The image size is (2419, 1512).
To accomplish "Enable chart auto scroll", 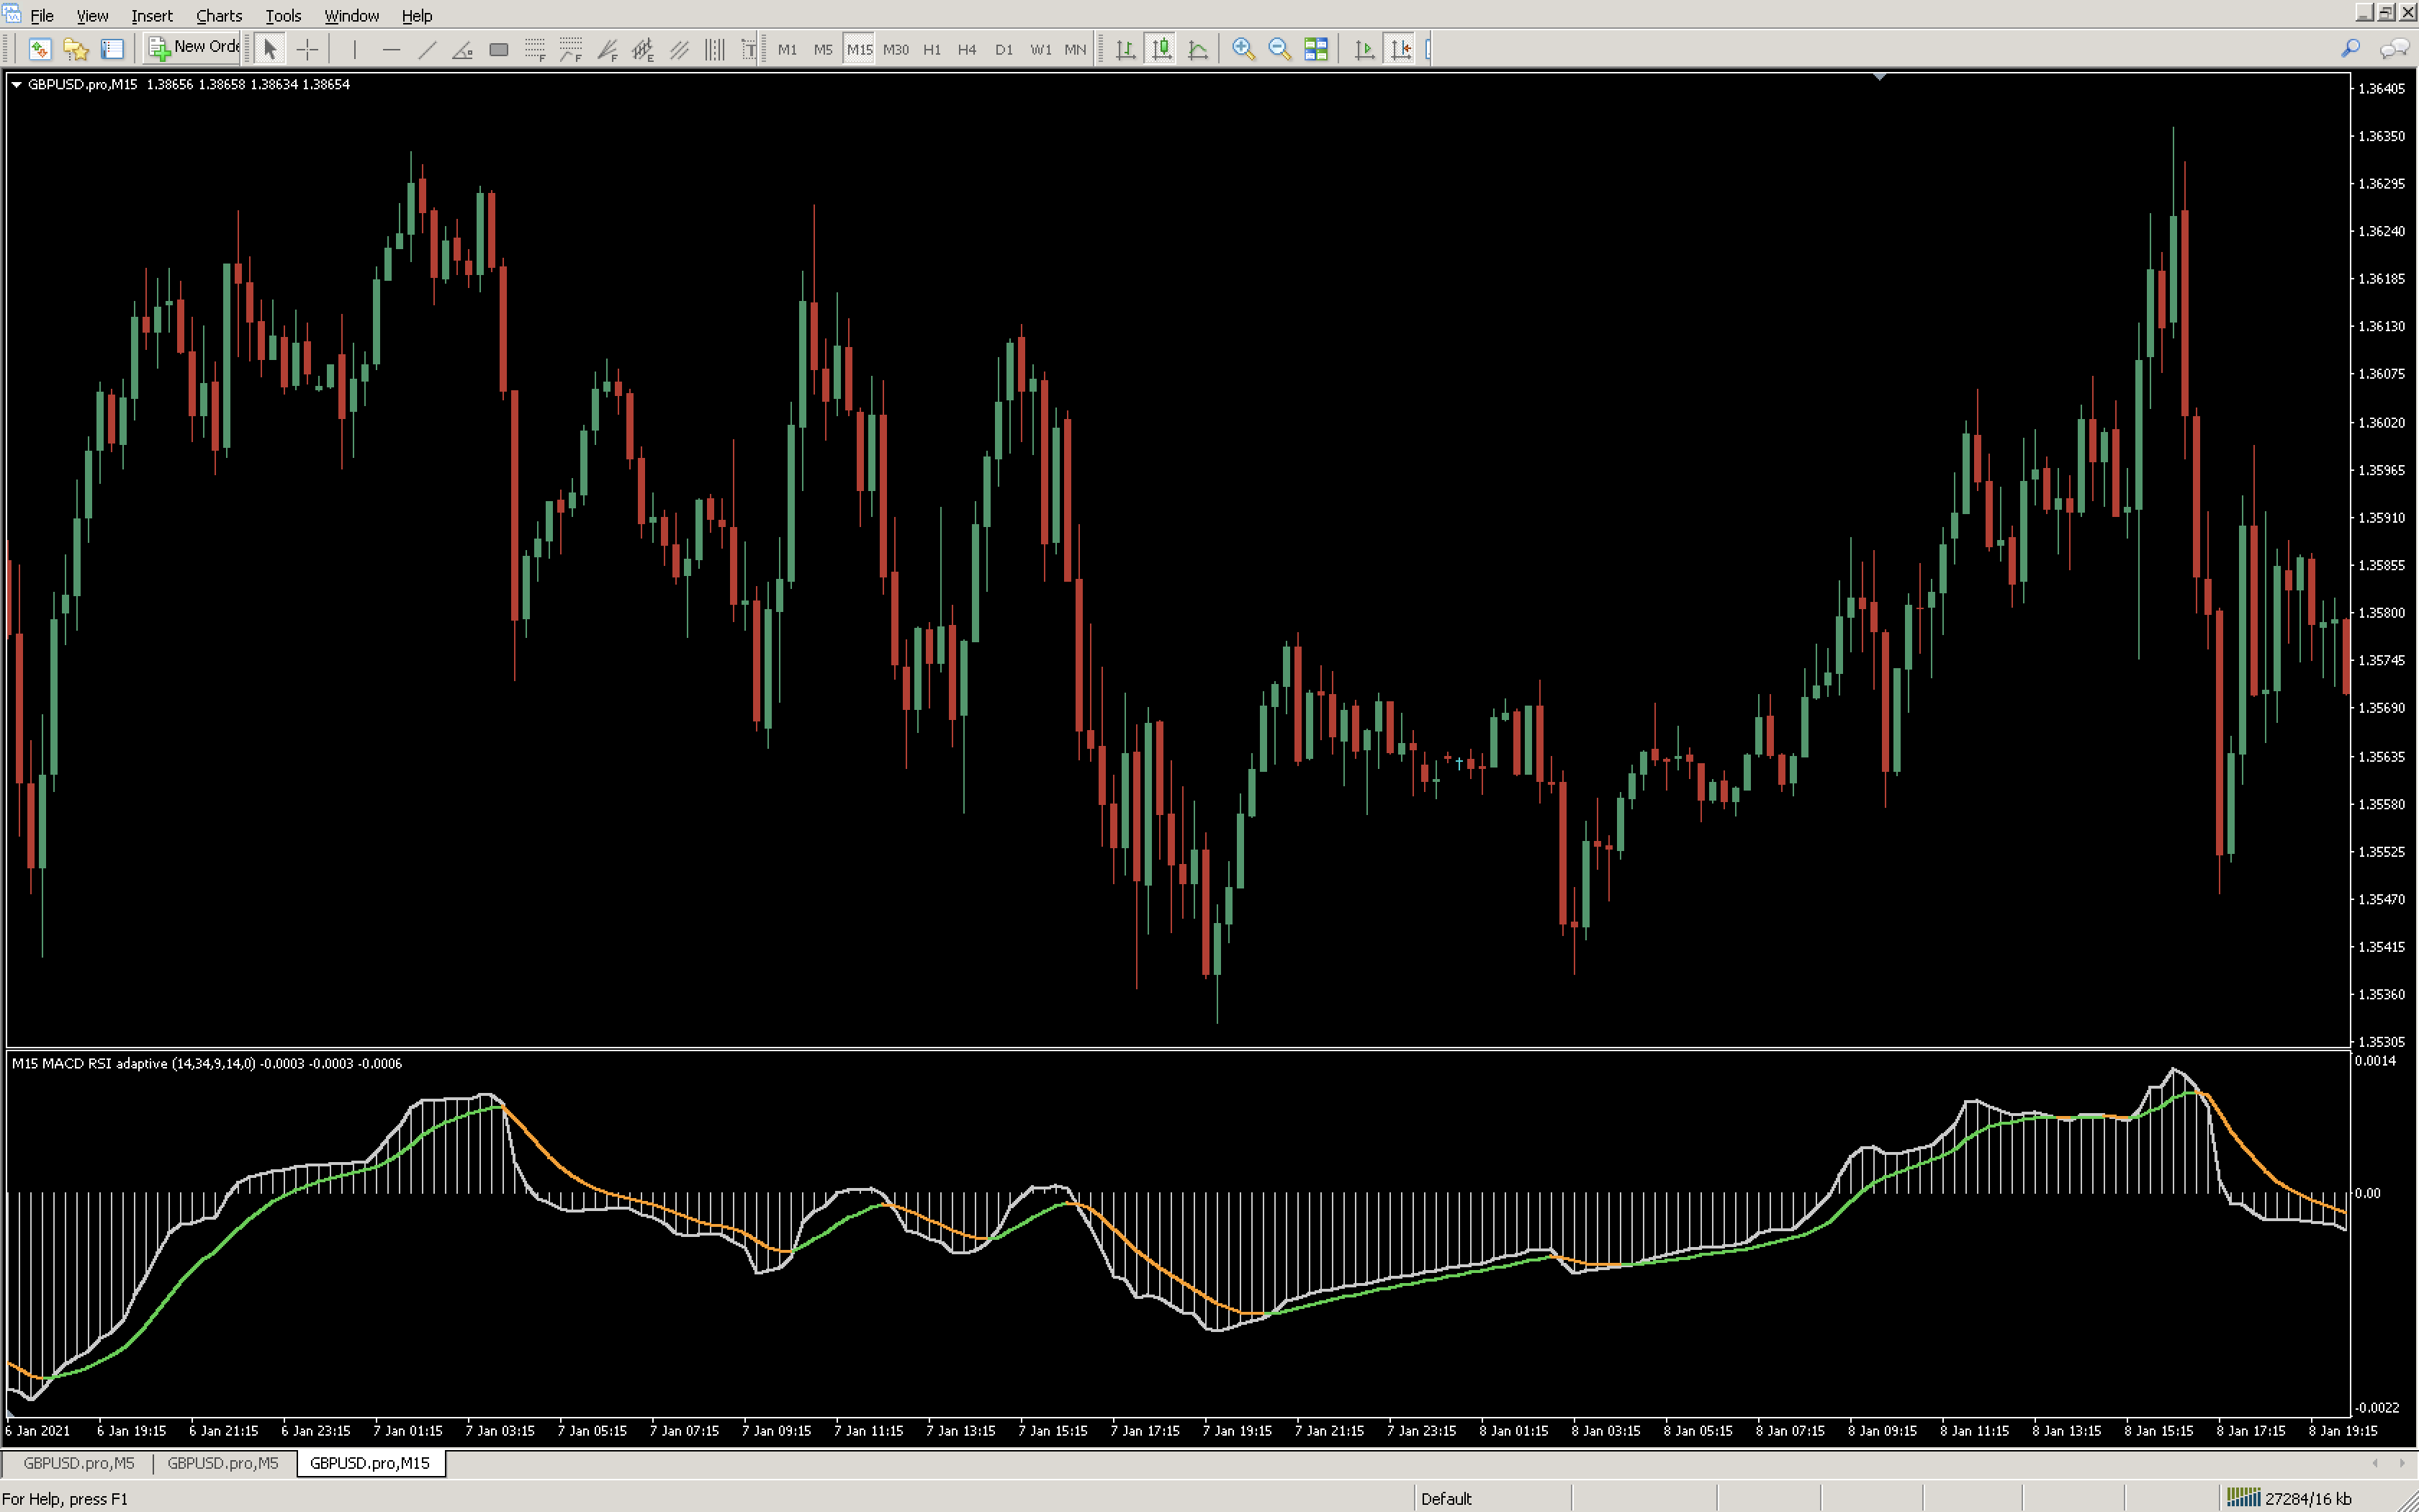I will point(1364,49).
